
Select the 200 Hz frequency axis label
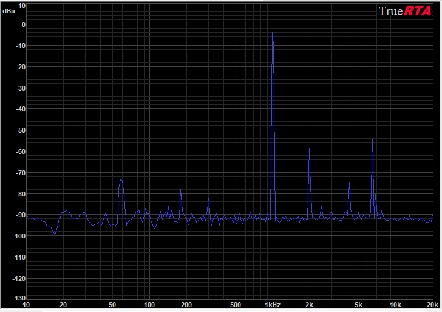(x=186, y=305)
